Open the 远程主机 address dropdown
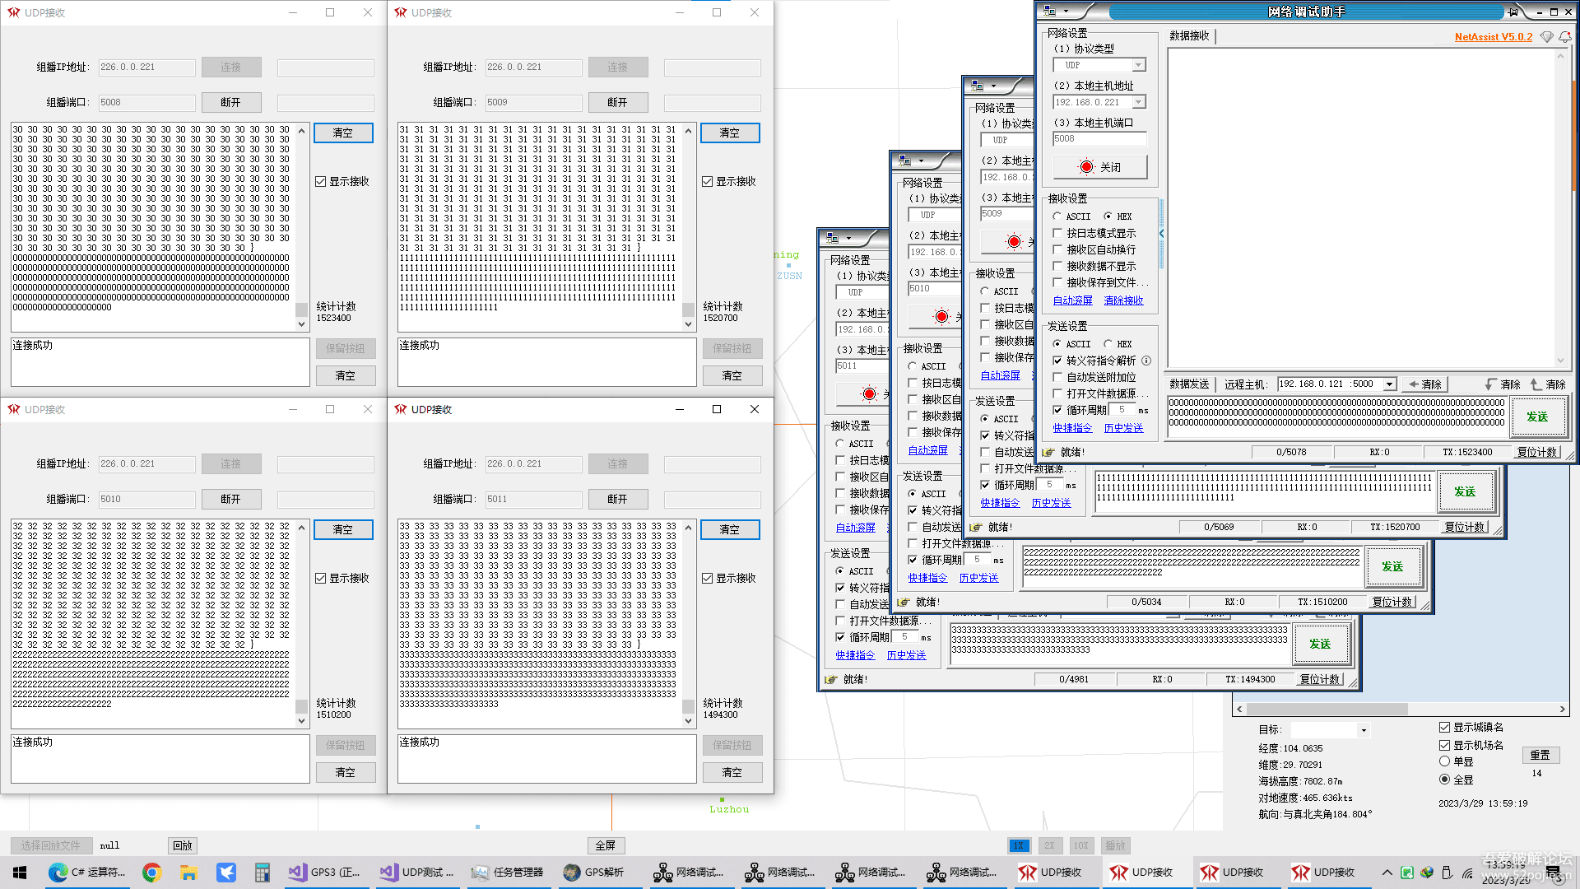Viewport: 1580px width, 889px height. coord(1389,384)
